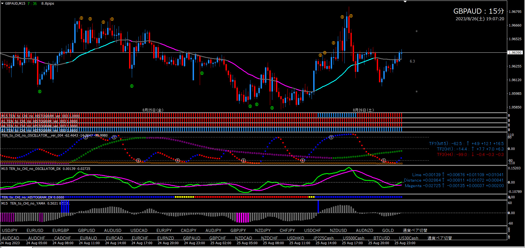Viewport: 525px width, 248px height.
Task: Switch chart to AUDCAD
Action: 10,238
